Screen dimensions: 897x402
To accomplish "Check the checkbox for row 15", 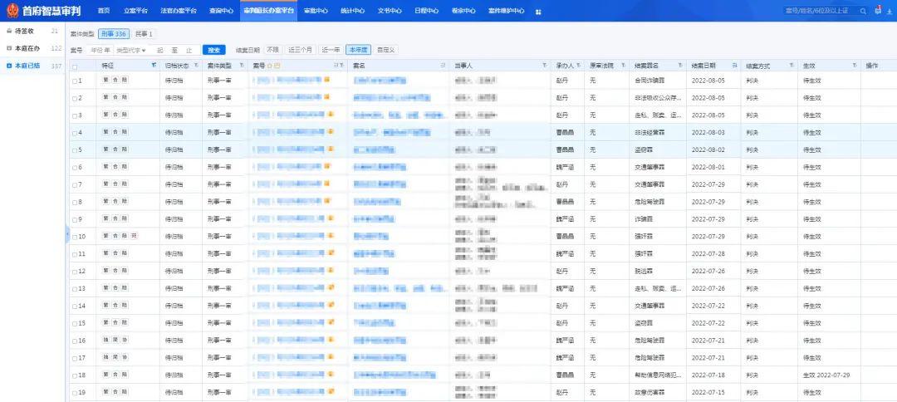I will [x=75, y=324].
